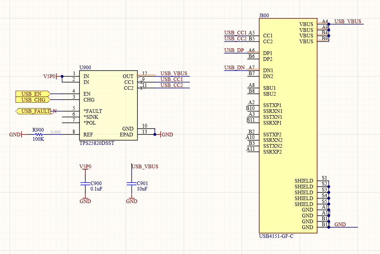The image size is (380, 254).
Task: Click USB_CC1 net label at U900 pin 9
Action: [x=172, y=79]
